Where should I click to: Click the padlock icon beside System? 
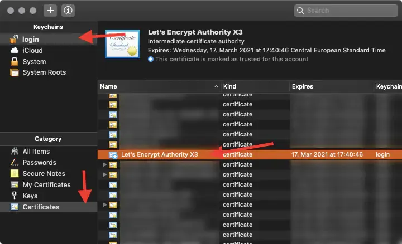pos(15,61)
